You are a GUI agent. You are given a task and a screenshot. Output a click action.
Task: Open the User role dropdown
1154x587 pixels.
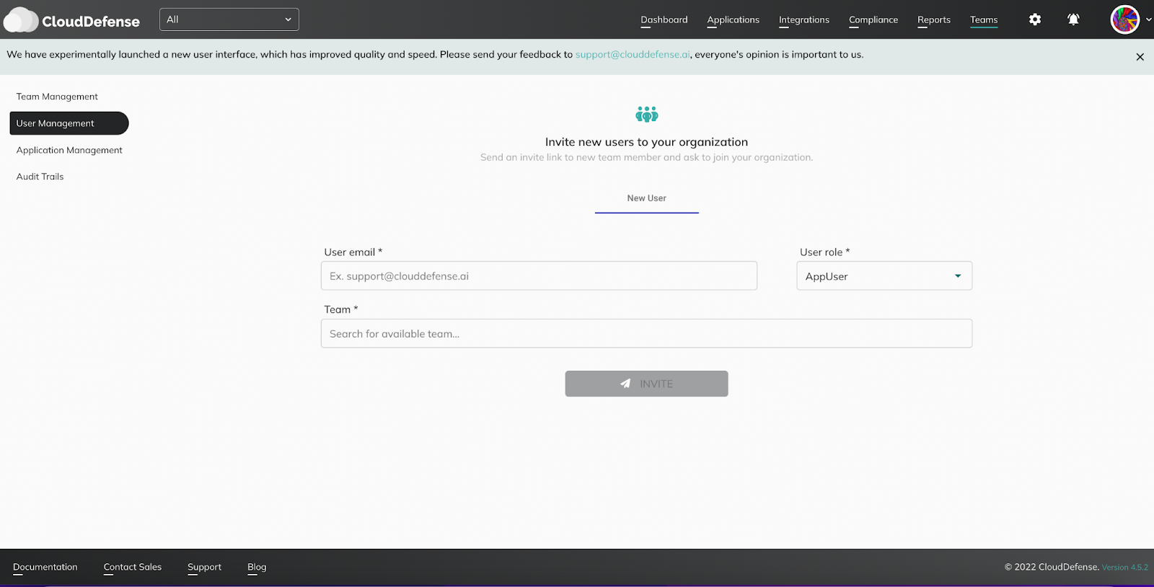(x=884, y=276)
